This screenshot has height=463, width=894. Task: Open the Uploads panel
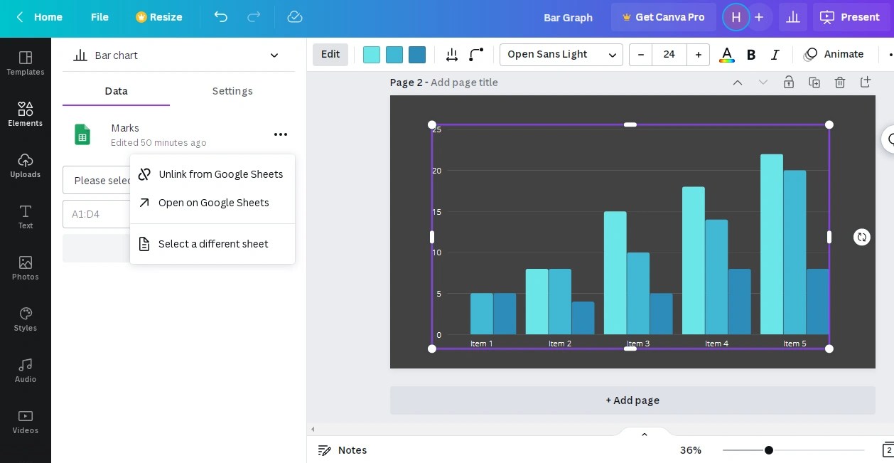pos(26,165)
